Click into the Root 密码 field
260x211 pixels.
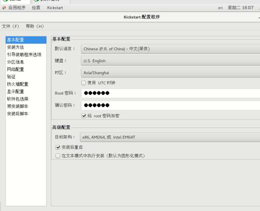tap(171, 93)
